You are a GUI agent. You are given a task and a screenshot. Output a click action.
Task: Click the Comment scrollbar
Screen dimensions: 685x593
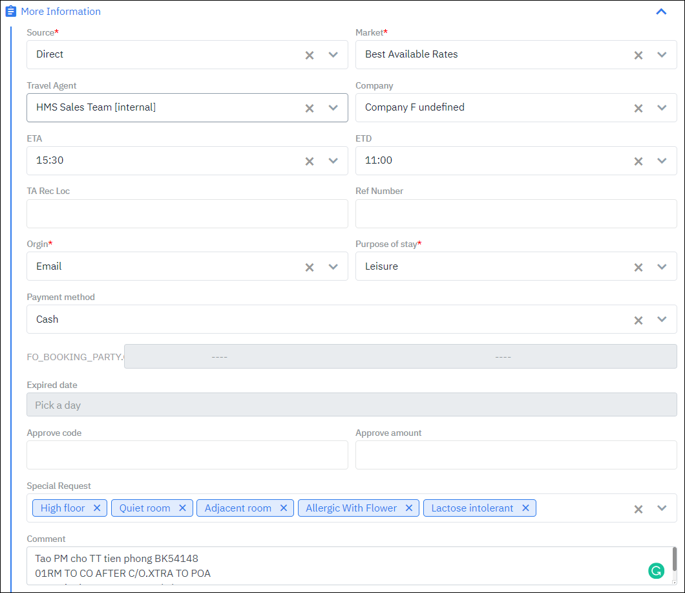pos(674,559)
